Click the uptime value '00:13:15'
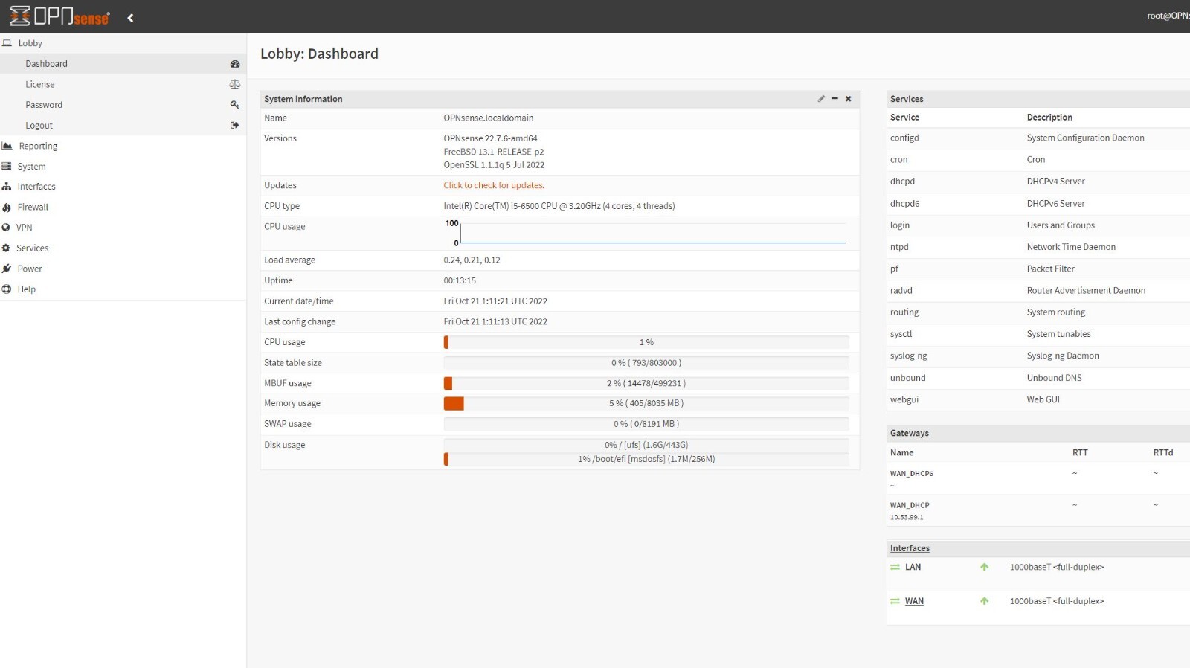This screenshot has width=1190, height=668. 460,280
